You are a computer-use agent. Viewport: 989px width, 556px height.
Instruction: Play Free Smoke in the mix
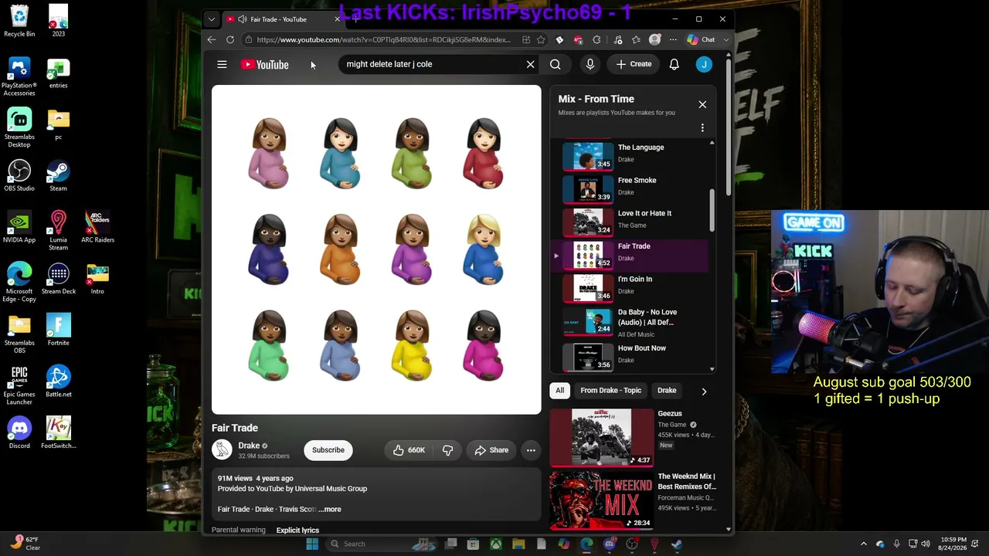click(631, 188)
